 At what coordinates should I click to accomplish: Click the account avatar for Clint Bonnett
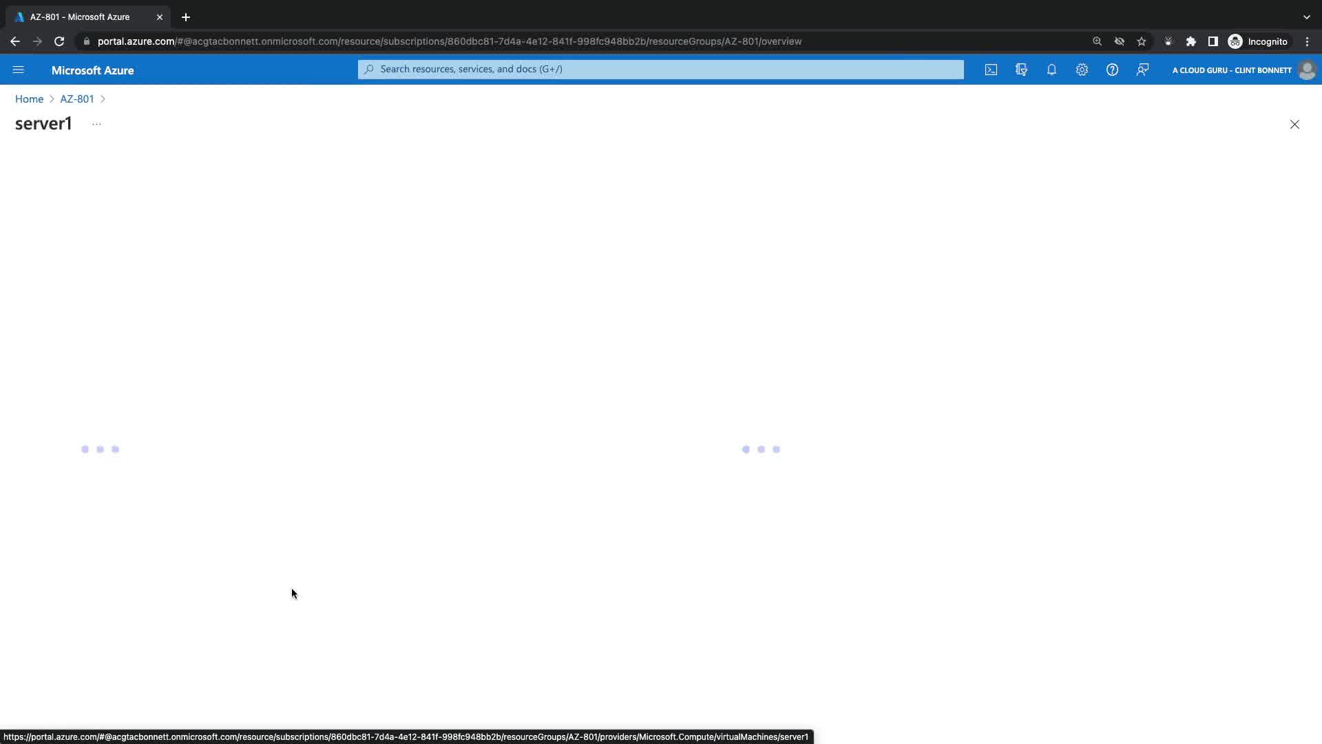tap(1306, 70)
